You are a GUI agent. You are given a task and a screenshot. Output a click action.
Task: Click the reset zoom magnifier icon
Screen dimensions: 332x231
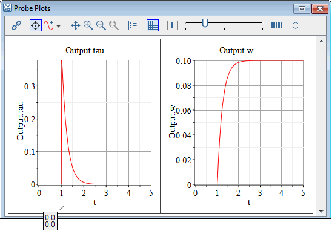114,25
